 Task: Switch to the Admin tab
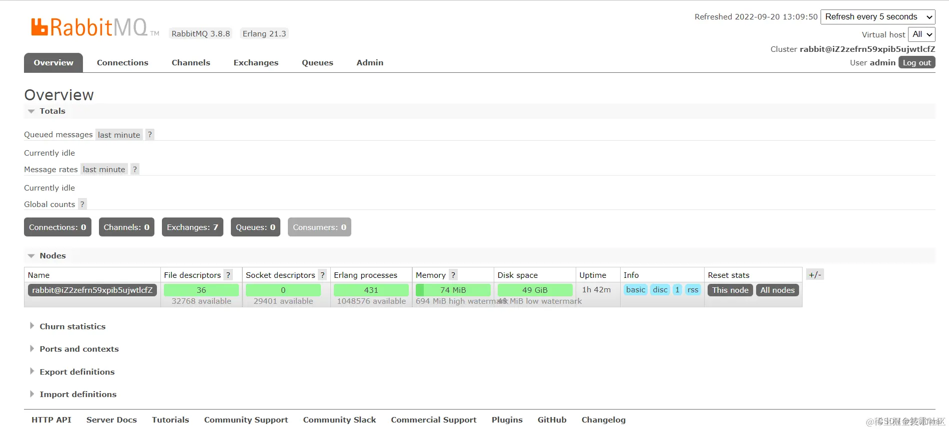[370, 63]
